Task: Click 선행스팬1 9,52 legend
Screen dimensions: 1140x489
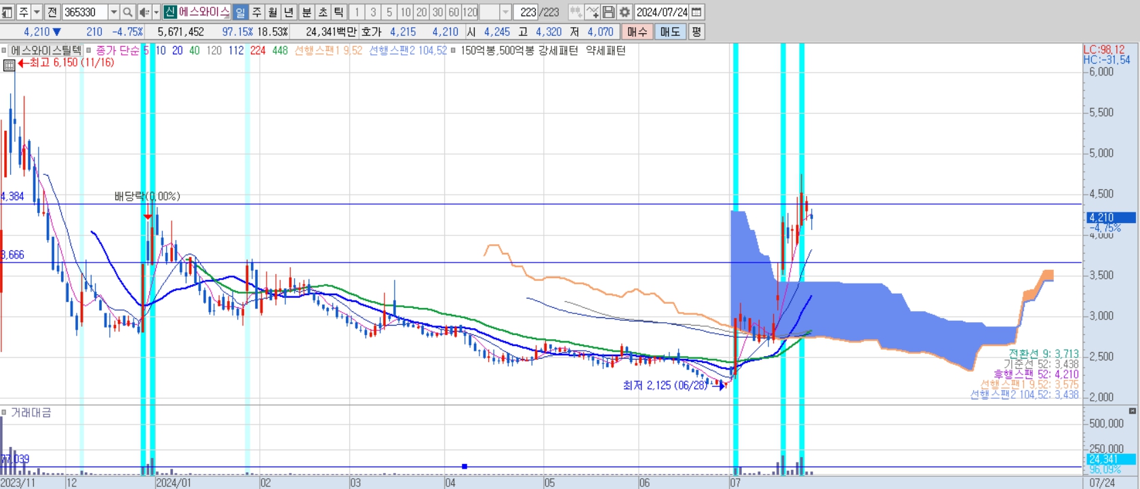Action: 328,50
